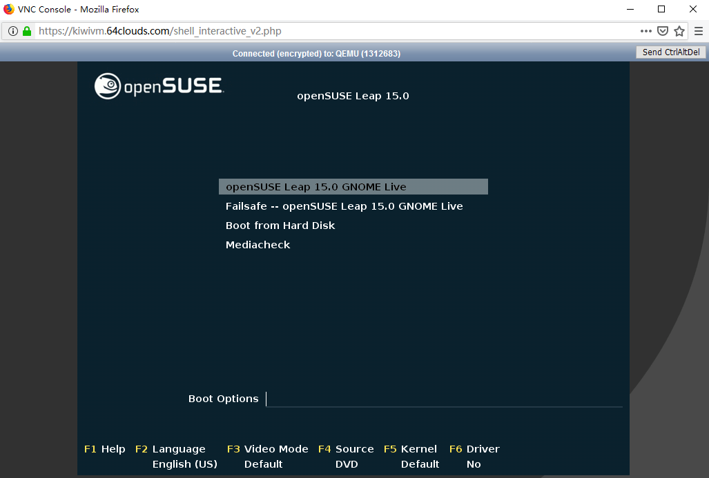Save page to Pocket icon
The width and height of the screenshot is (709, 478).
(663, 31)
